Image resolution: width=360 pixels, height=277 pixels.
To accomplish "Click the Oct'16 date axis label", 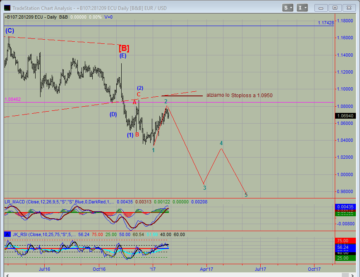I will pos(99,269).
